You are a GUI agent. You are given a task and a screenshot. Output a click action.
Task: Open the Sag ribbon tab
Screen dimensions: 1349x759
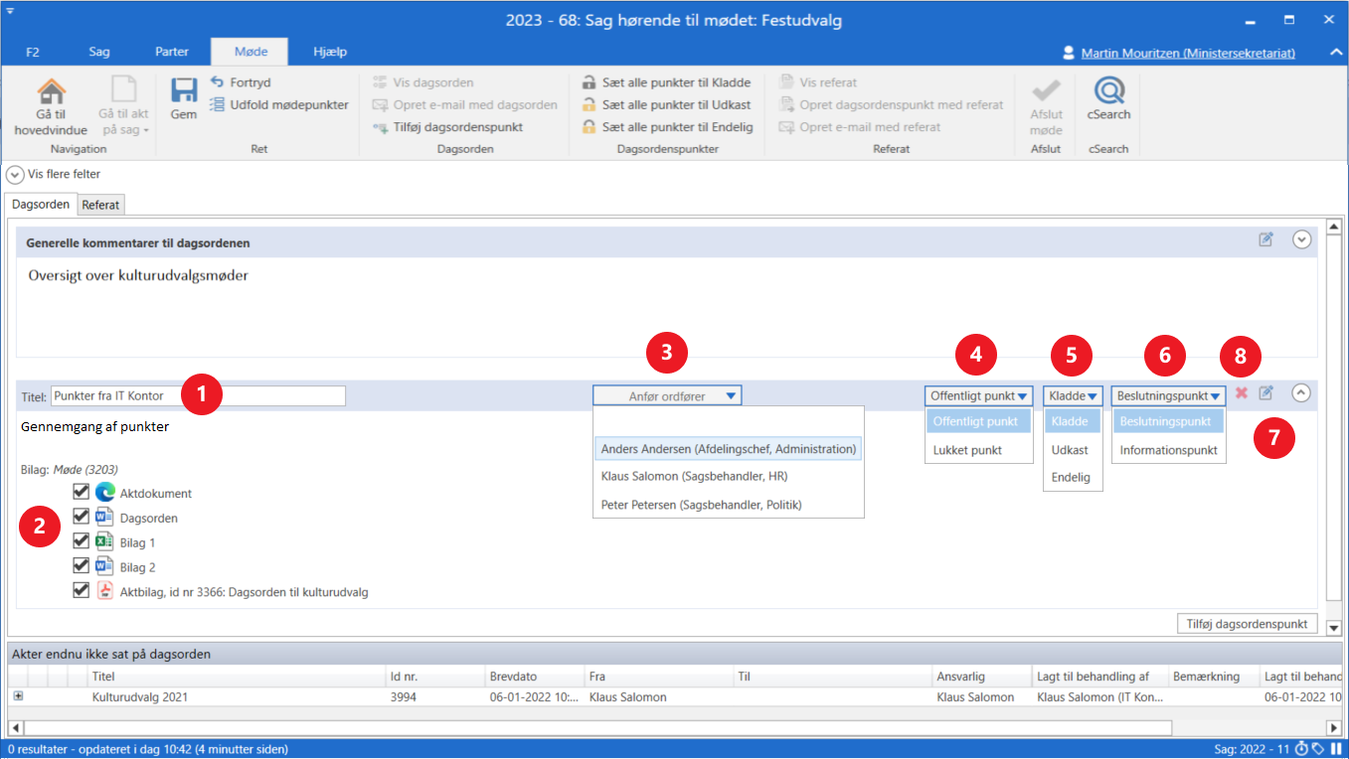point(99,52)
